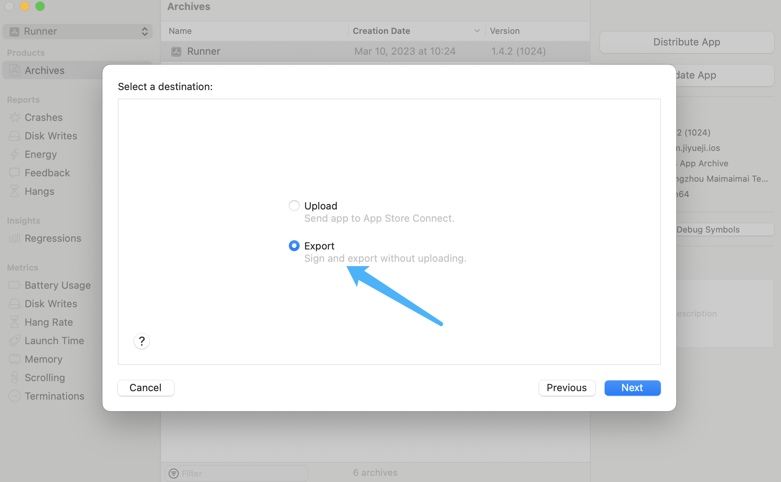
Task: Cancel the destination dialog
Action: [x=146, y=388]
